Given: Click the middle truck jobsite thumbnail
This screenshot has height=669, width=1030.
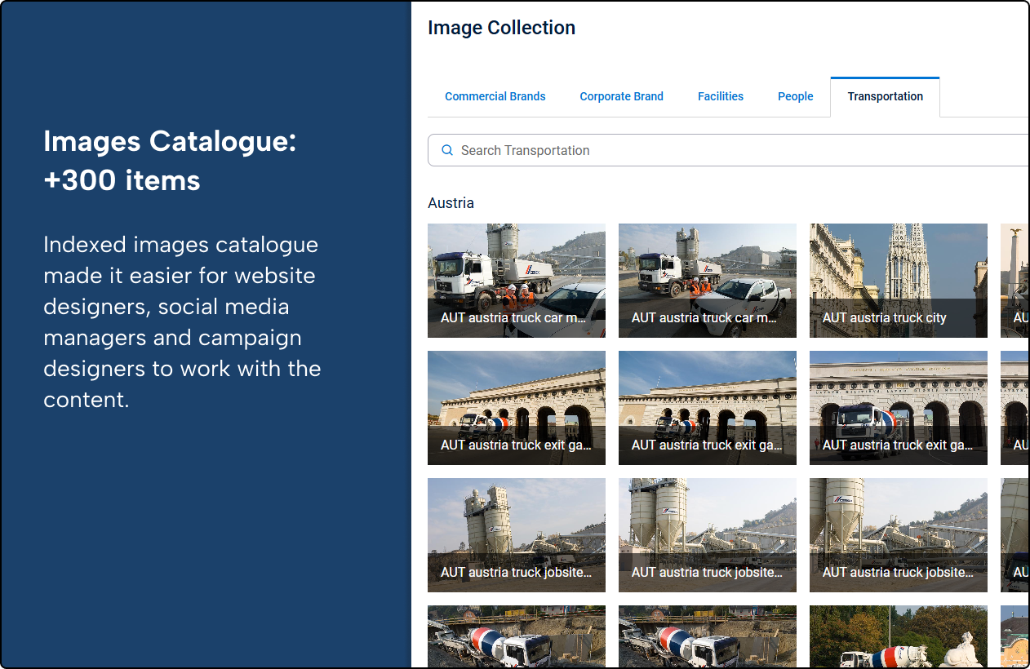Looking at the screenshot, I should click(x=707, y=535).
